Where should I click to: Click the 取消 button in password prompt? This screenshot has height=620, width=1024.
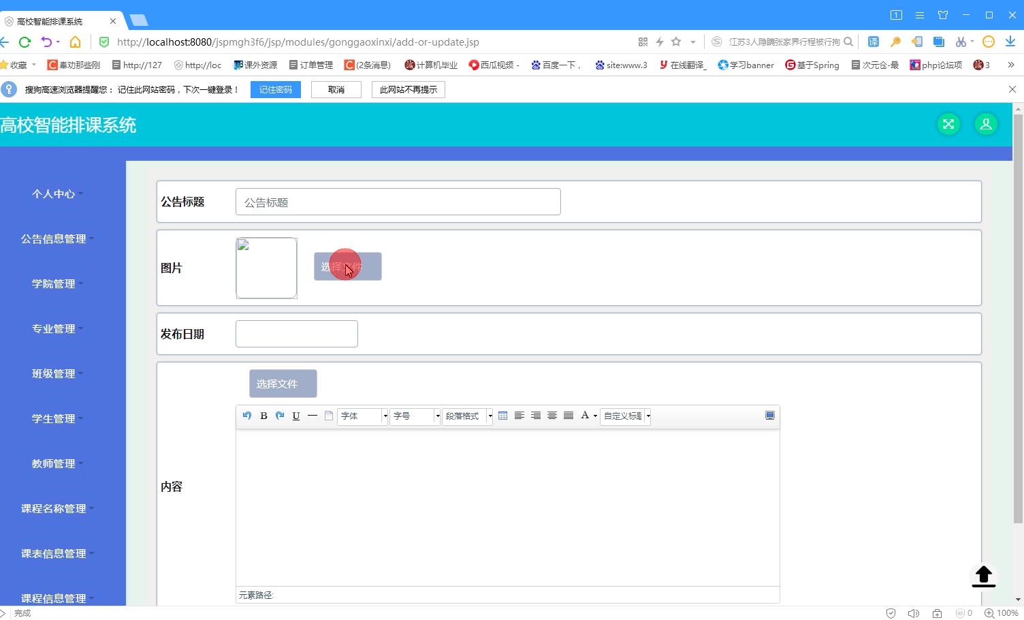[336, 90]
